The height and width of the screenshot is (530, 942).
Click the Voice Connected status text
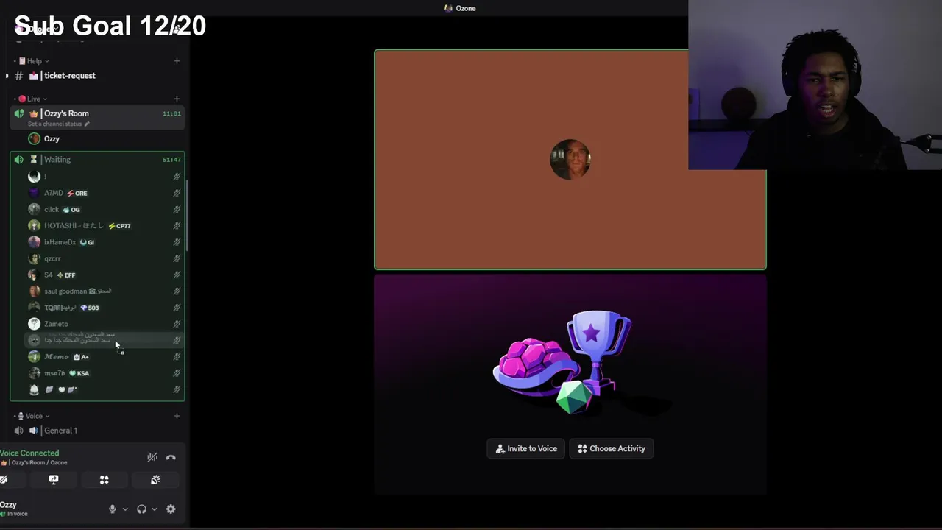pyautogui.click(x=29, y=453)
